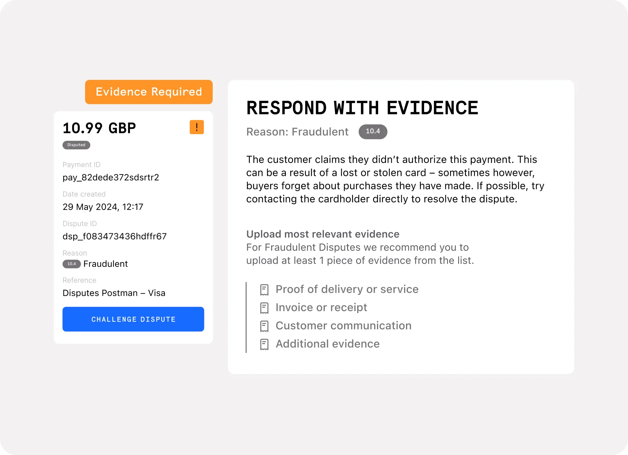Click the 10.99 GBP amount

[99, 128]
